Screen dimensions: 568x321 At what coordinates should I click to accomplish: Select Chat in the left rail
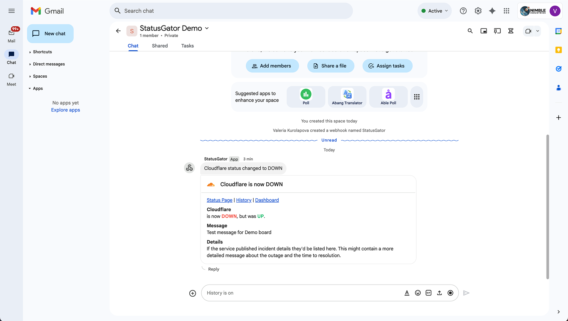pyautogui.click(x=12, y=57)
